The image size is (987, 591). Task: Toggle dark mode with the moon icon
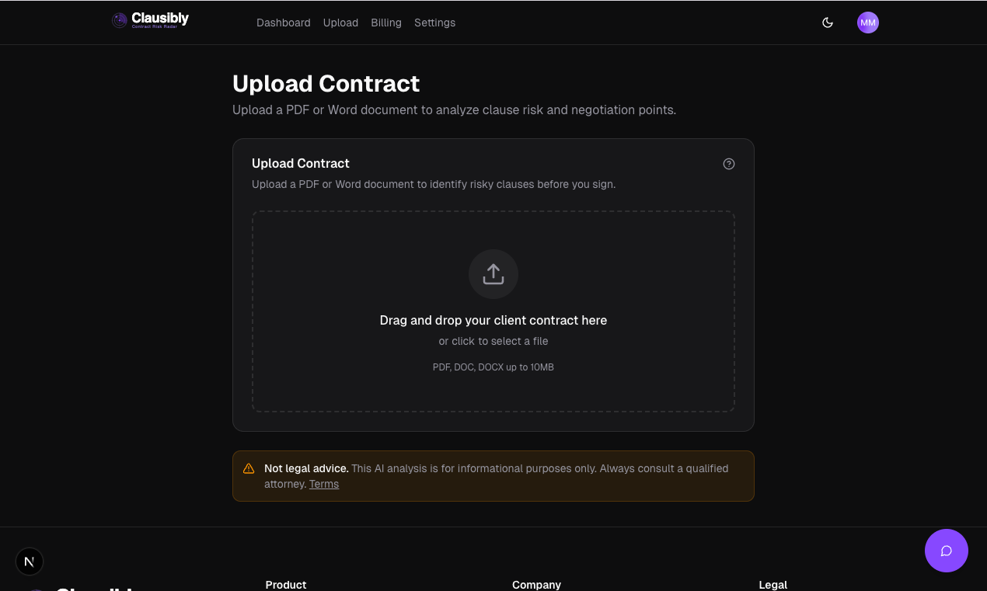pyautogui.click(x=827, y=23)
